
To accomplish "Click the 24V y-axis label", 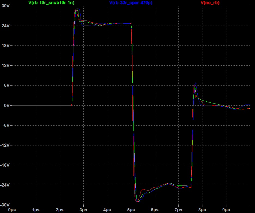I will 5,26.
